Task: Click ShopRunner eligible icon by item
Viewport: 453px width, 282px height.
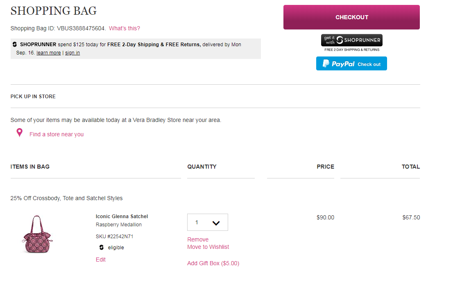Action: (102, 247)
